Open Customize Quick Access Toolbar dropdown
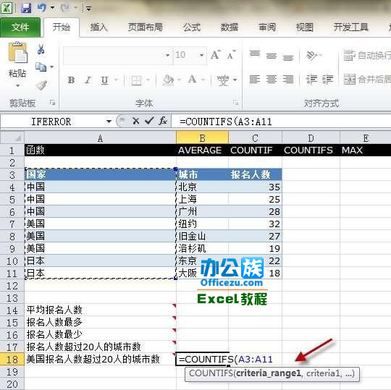The image size is (391, 390). [x=88, y=9]
